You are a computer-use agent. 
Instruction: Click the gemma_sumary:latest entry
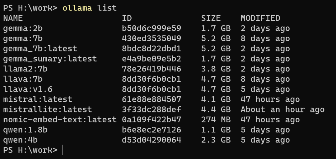pyautogui.click(x=50, y=59)
